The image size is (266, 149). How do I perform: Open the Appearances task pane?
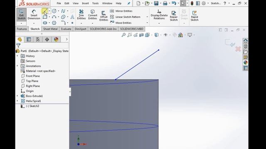tap(245, 62)
